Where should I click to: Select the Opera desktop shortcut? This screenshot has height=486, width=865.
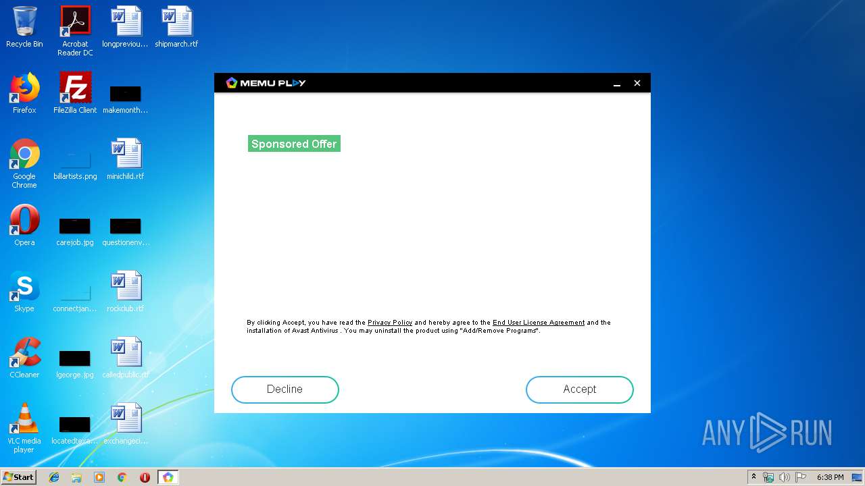pos(24,225)
